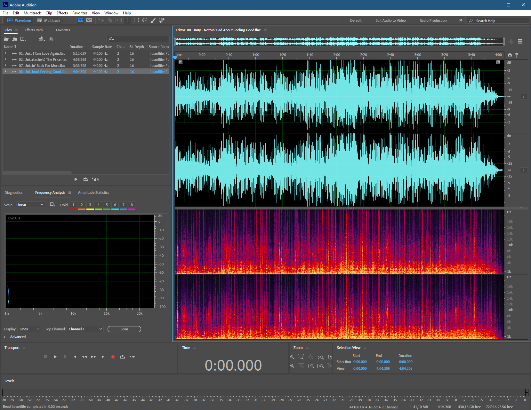Sort the file list by Duration column
Image resolution: width=531 pixels, height=410 pixels.
76,47
